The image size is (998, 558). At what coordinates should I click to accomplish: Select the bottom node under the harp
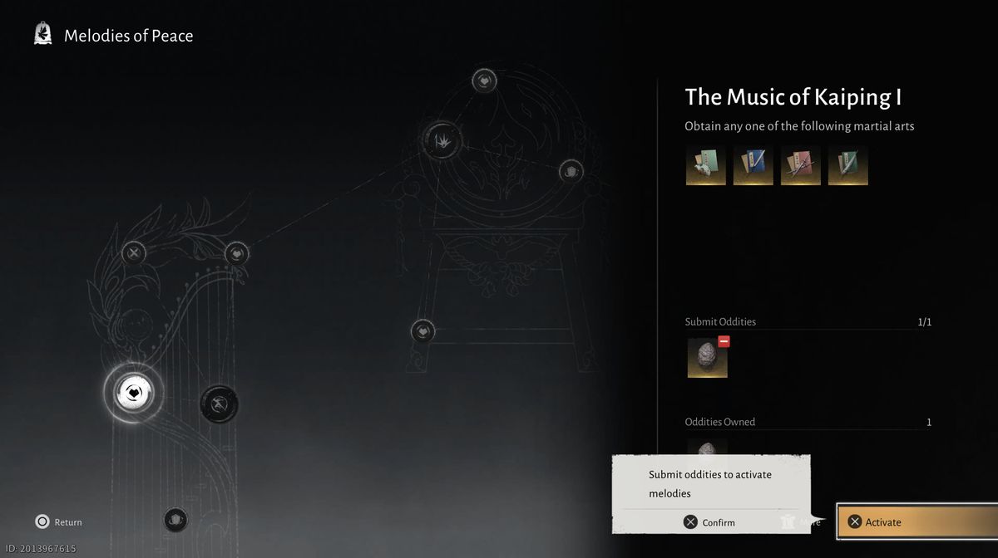coord(175,520)
